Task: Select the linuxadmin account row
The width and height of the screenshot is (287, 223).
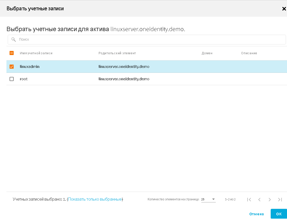Action: 155,67
